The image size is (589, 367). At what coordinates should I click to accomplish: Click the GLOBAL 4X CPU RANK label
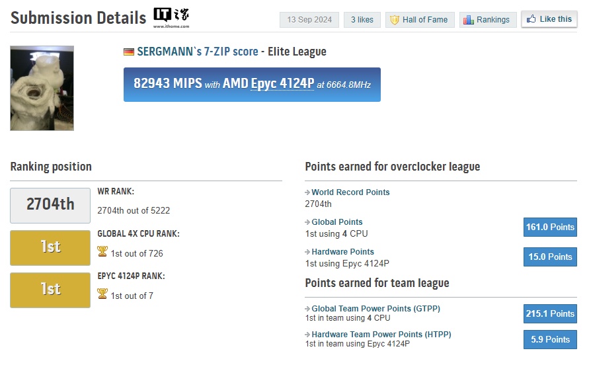pyautogui.click(x=138, y=233)
